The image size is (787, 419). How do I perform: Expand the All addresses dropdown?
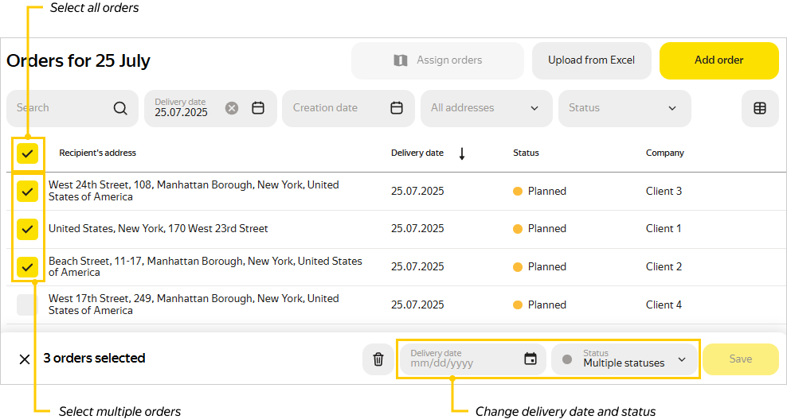534,108
